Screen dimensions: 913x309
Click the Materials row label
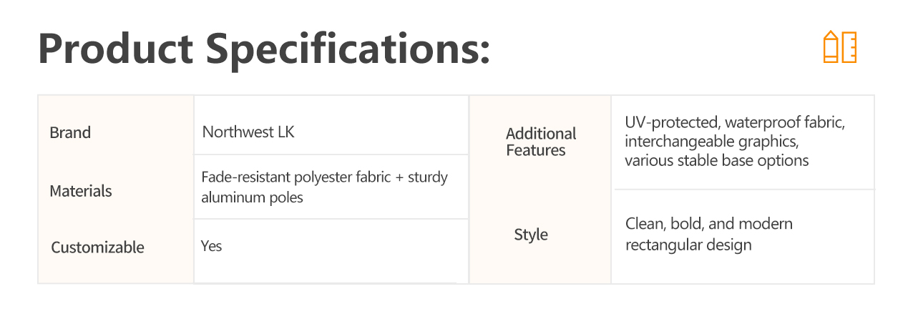click(81, 192)
